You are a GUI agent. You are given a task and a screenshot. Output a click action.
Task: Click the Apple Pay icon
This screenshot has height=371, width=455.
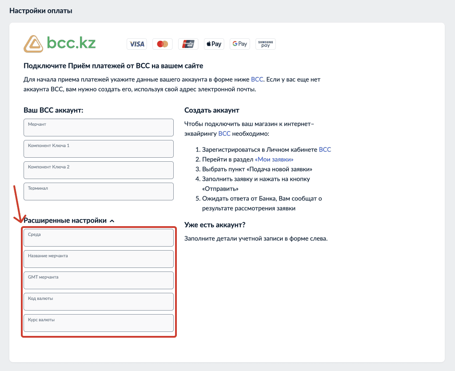point(214,44)
